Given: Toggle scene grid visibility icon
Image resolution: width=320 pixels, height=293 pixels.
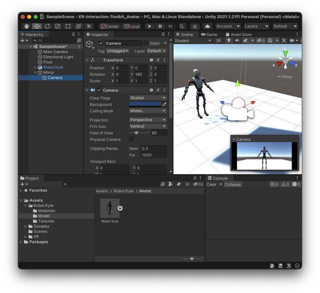Looking at the screenshot, I should pos(270,40).
